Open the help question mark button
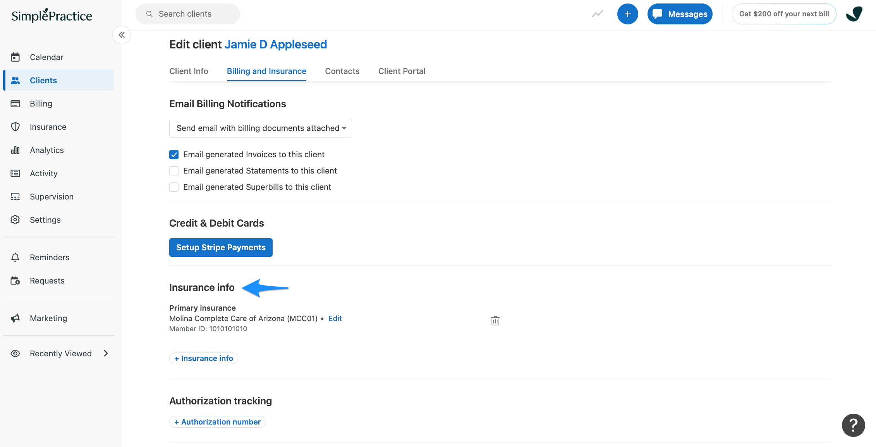 (853, 425)
